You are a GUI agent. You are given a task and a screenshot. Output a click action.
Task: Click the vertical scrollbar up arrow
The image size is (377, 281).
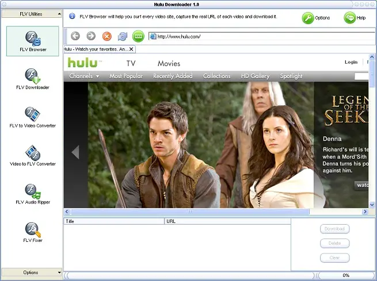372,57
